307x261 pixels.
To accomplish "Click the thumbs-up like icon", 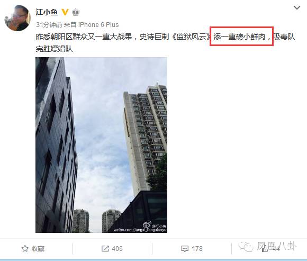I will pos(265,249).
